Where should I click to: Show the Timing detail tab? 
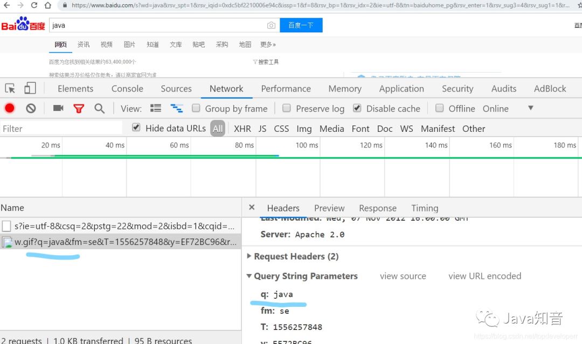point(425,208)
